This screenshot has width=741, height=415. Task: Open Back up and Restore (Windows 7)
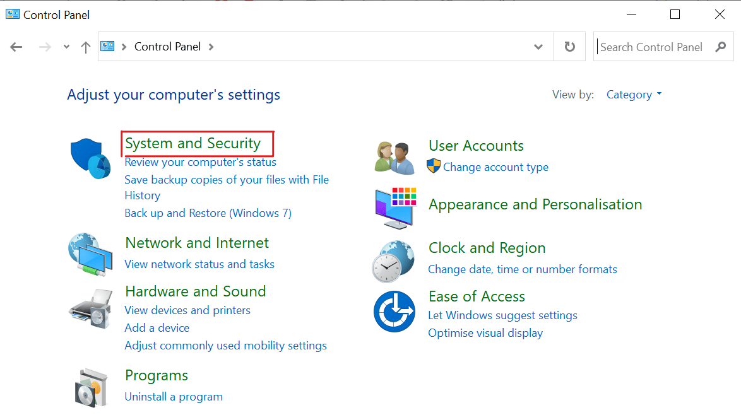tap(208, 213)
